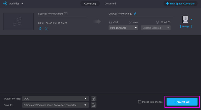Click the output clock duration icon
Screen dimensions: 201x110
[158, 22]
